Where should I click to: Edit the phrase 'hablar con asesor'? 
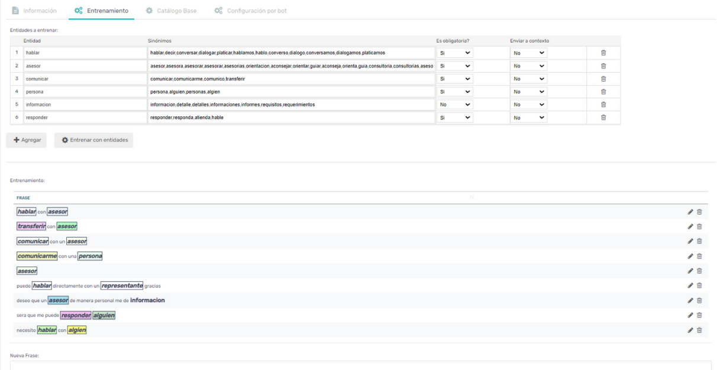coord(690,212)
